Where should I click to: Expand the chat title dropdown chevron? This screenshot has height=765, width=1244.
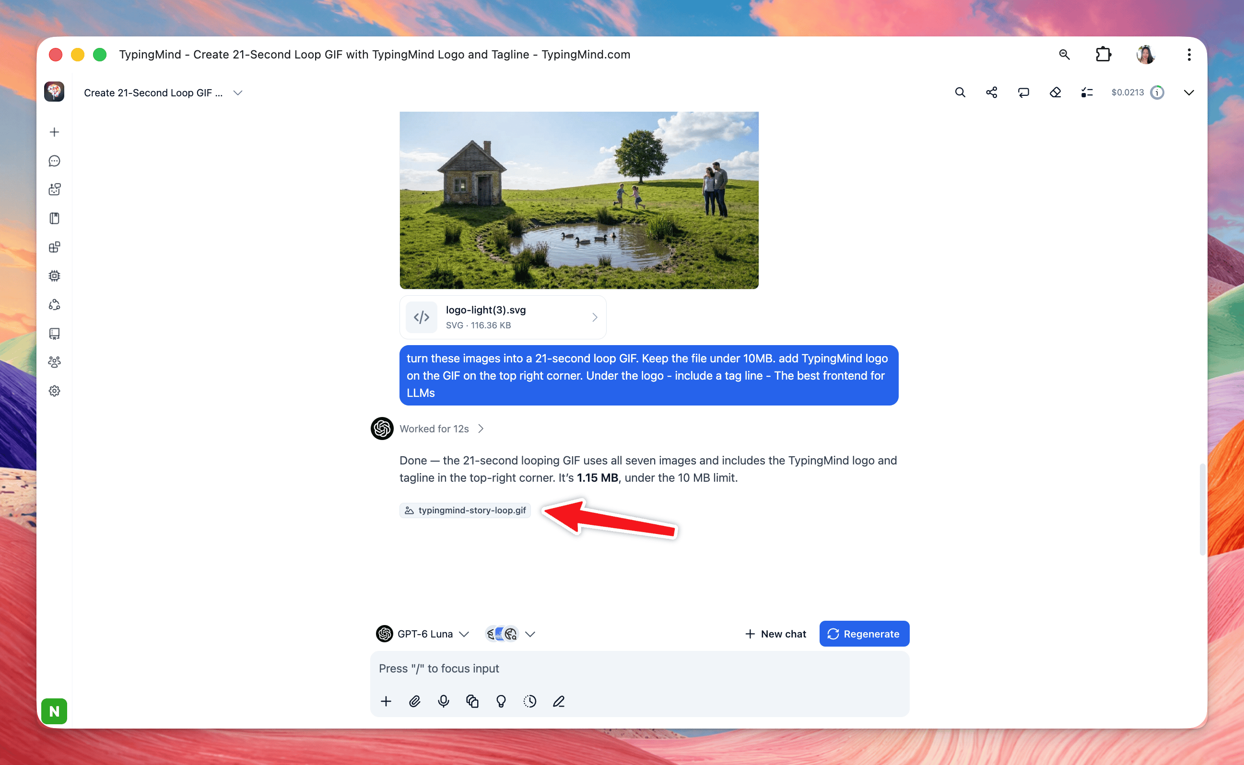pyautogui.click(x=238, y=93)
